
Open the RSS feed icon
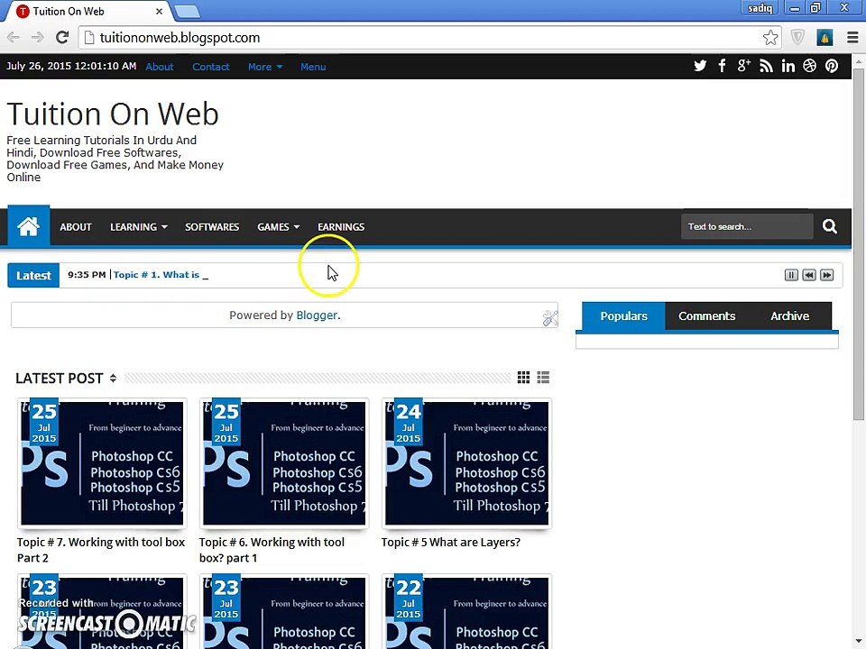[x=766, y=66]
